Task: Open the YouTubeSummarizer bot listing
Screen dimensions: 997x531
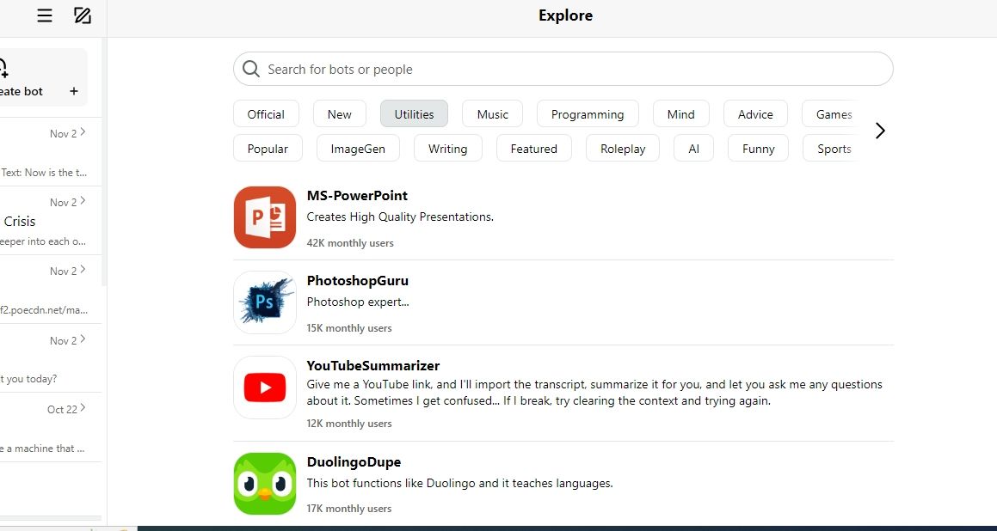Action: (372, 365)
